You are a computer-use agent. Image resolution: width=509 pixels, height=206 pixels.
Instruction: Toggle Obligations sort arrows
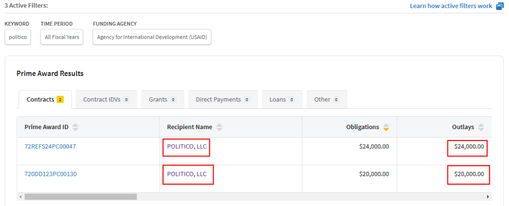tap(386, 127)
